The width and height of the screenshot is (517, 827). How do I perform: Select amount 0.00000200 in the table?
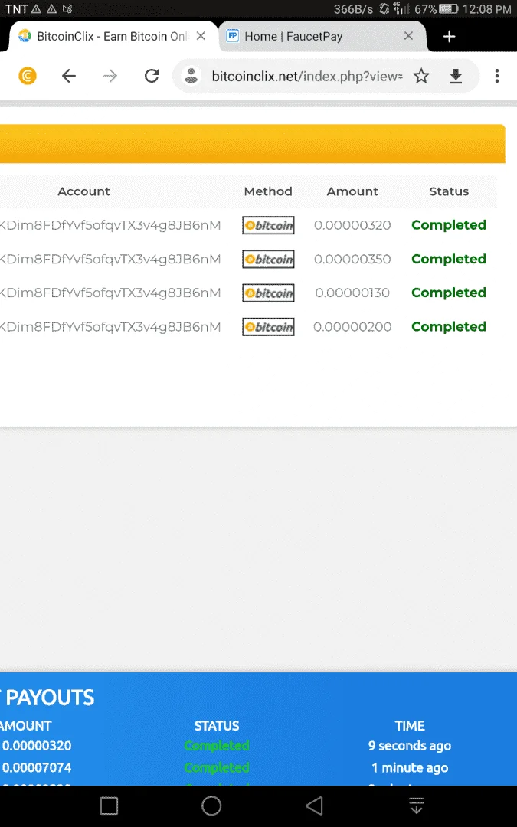click(x=352, y=327)
